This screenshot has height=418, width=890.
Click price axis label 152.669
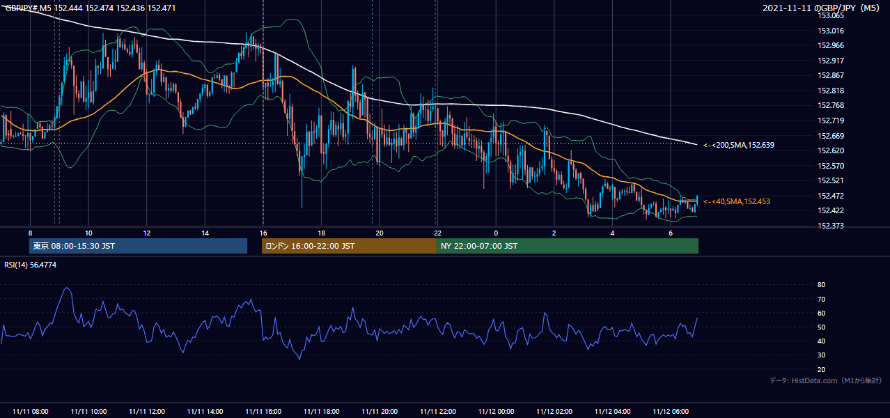[830, 136]
